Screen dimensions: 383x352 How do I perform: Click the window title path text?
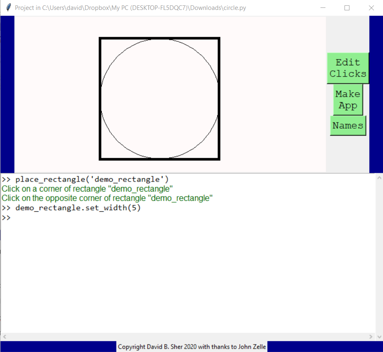[x=130, y=8]
